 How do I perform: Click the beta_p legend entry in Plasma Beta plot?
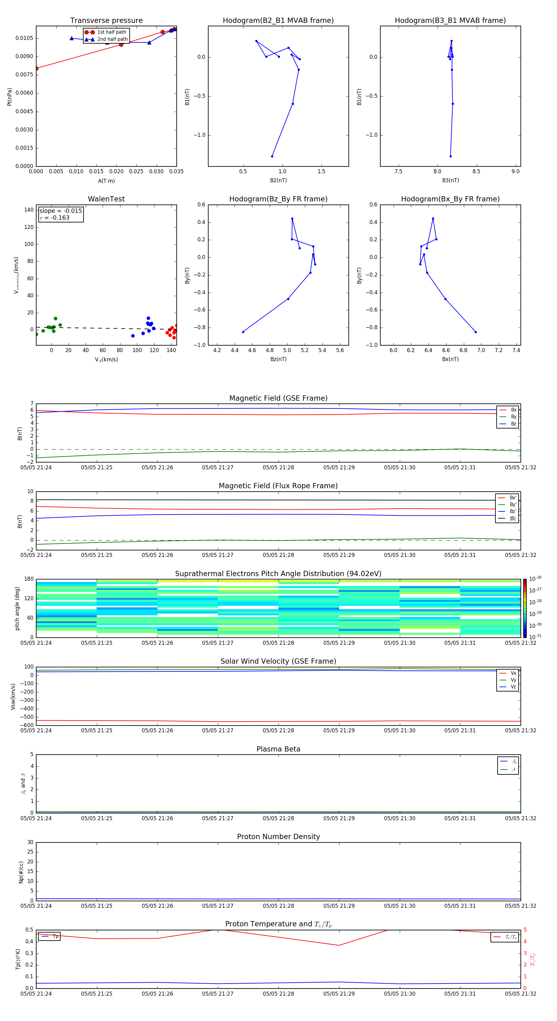click(508, 761)
